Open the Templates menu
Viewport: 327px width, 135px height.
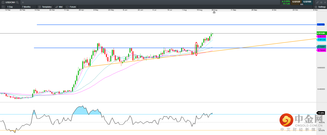click(x=45, y=7)
